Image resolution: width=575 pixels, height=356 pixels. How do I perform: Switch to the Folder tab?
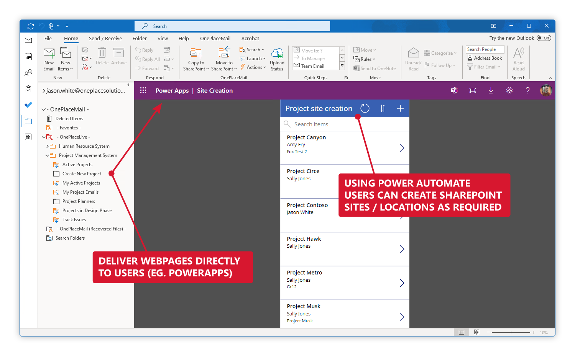pos(140,38)
